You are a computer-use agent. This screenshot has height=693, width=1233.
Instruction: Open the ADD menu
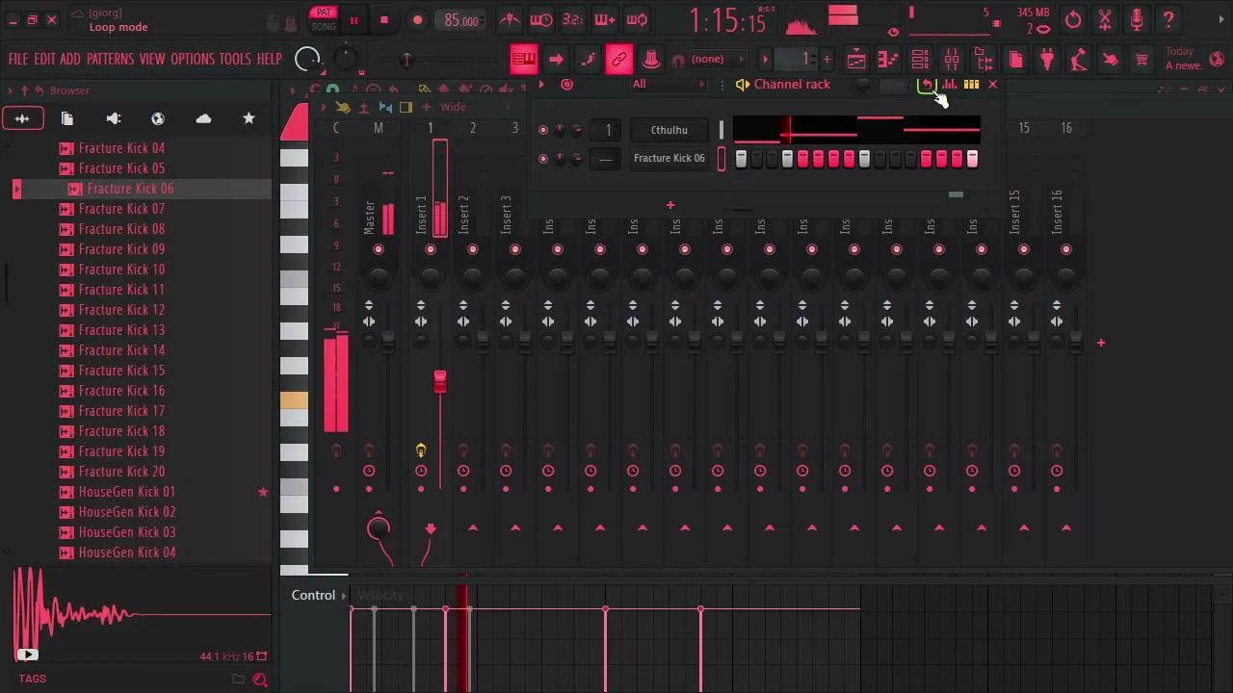point(70,59)
